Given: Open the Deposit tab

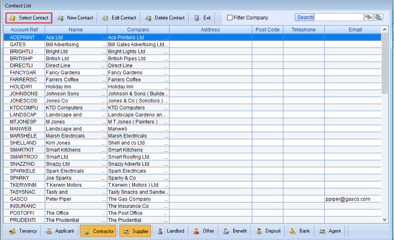Looking at the screenshot, I should click(x=268, y=231).
